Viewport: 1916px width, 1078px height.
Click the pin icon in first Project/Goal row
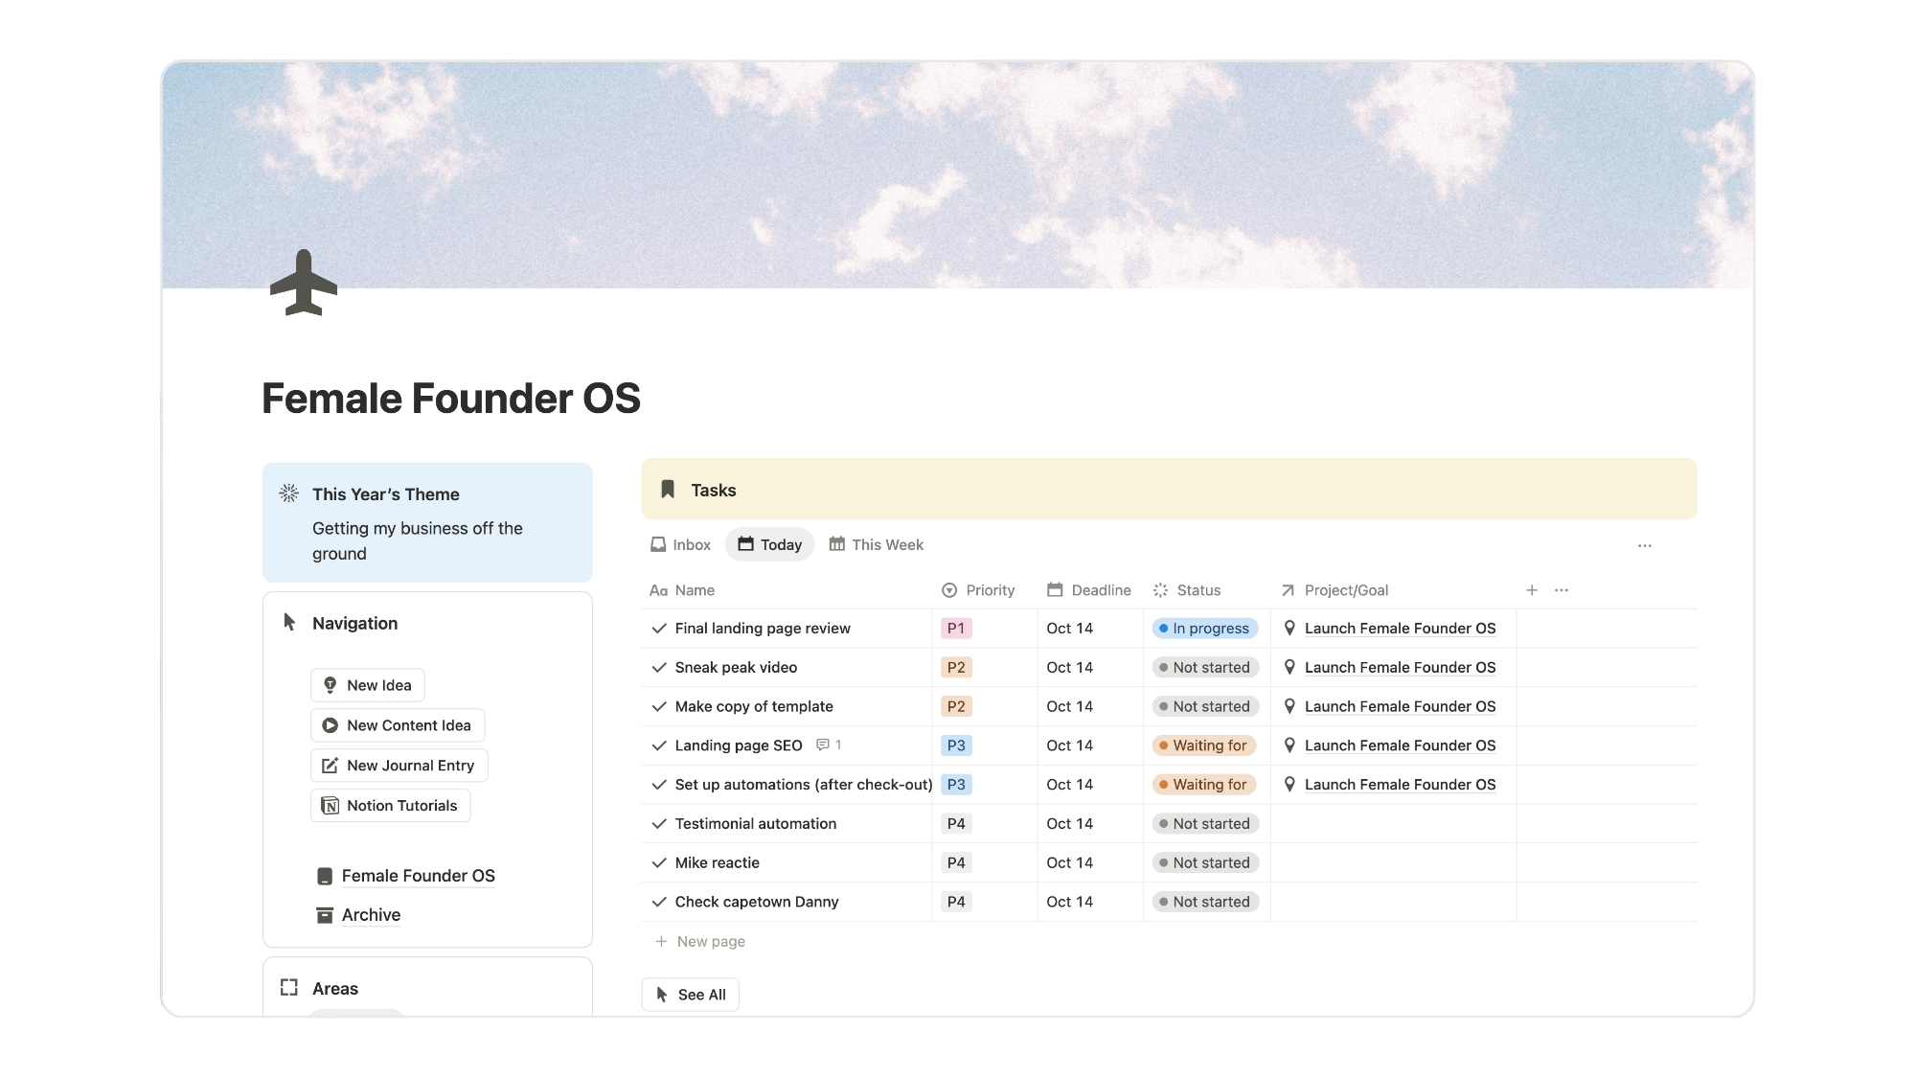(1289, 629)
